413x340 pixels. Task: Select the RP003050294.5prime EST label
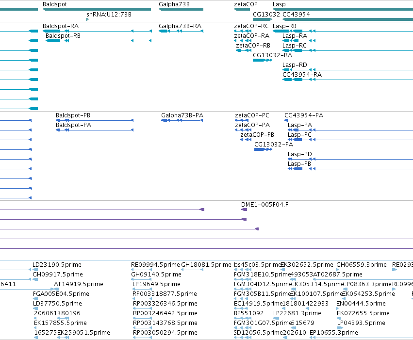165,333
